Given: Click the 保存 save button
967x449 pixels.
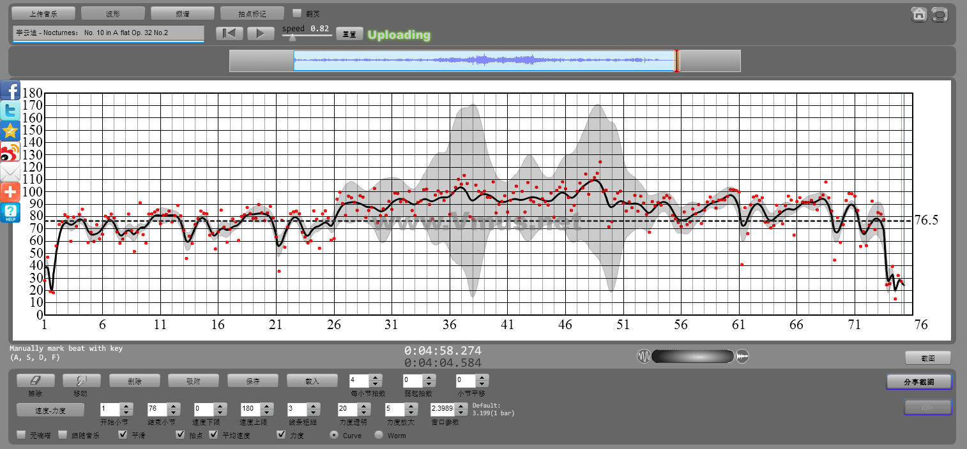Looking at the screenshot, I should pos(253,381).
